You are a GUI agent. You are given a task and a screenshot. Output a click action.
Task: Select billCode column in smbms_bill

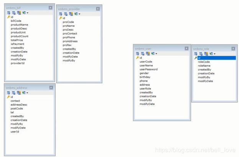[16, 21]
